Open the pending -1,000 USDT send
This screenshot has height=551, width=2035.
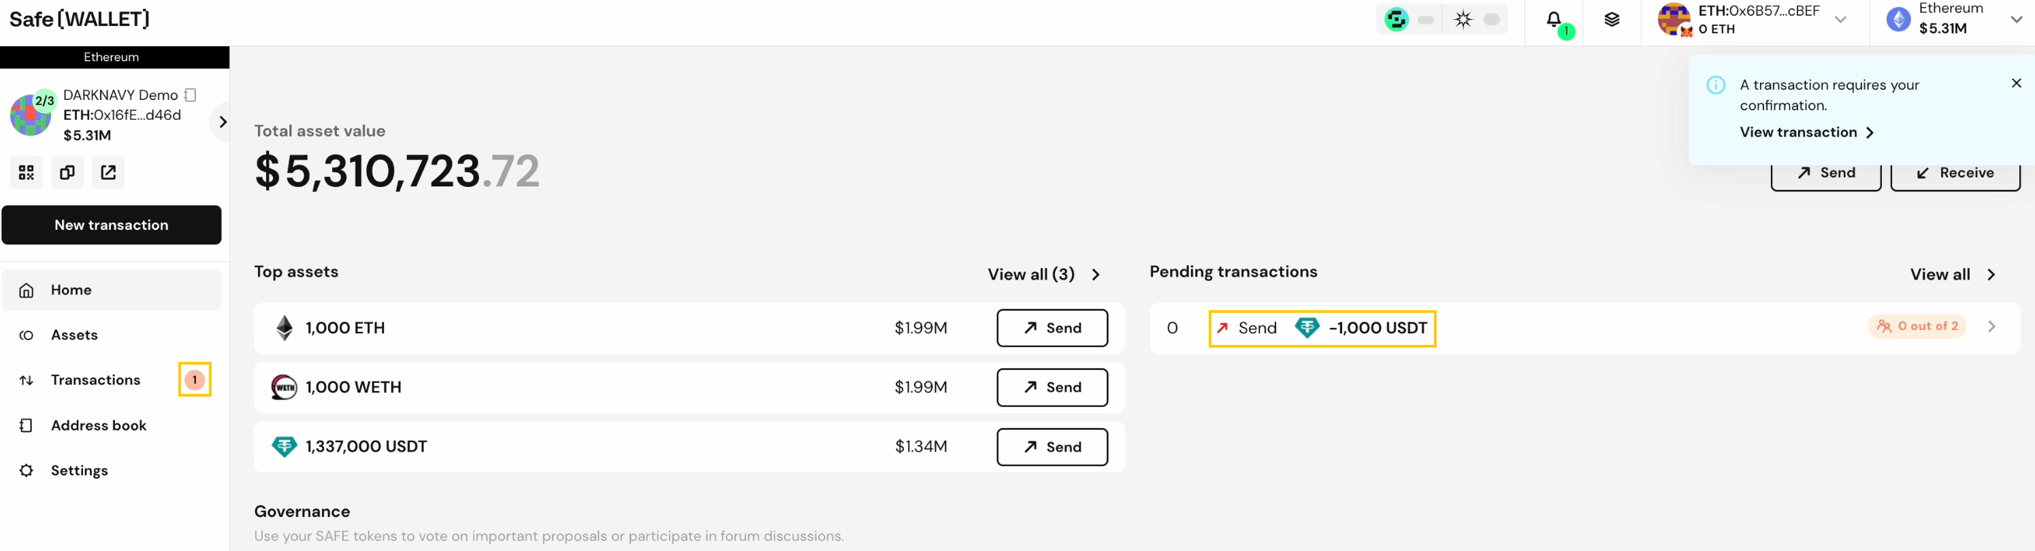(1322, 329)
